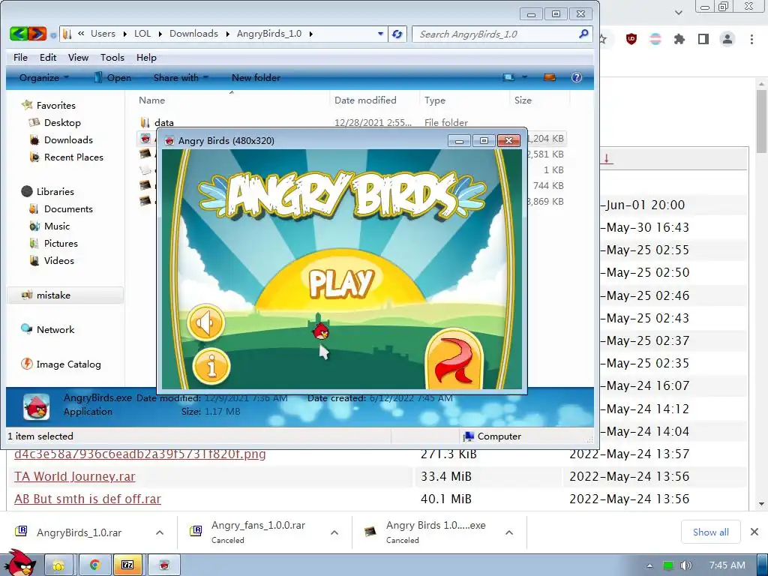Open the recent locations dropdown beside the nav arrows
The image size is (768, 576).
pos(53,35)
